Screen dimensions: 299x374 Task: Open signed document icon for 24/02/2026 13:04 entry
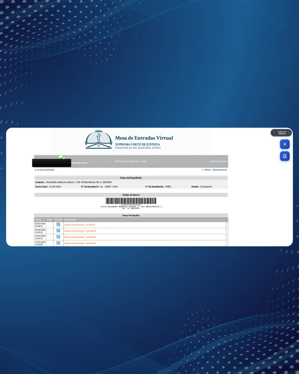tap(58, 237)
